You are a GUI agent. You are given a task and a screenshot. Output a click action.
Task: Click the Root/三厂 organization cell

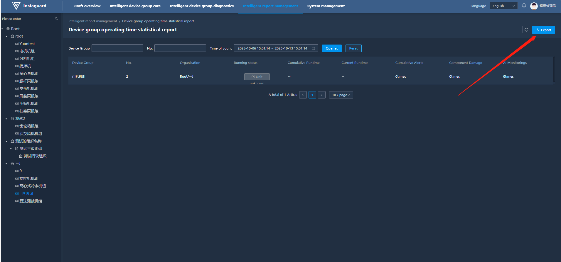pos(188,76)
